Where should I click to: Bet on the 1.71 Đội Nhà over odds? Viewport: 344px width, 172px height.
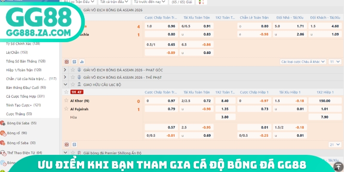289,26
